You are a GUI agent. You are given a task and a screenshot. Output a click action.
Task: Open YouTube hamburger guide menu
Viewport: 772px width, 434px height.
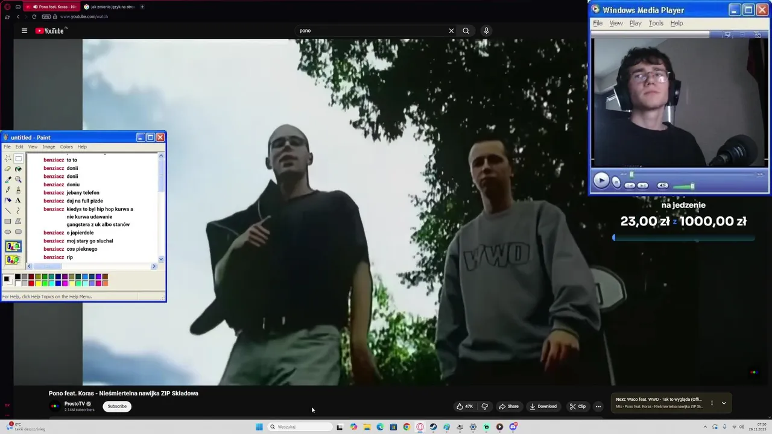tap(24, 31)
